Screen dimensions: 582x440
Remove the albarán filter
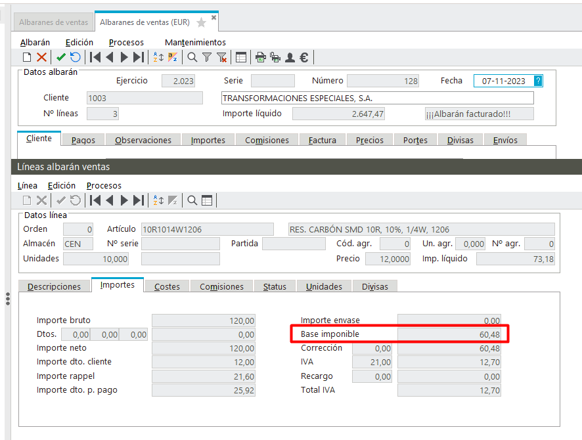(x=221, y=57)
